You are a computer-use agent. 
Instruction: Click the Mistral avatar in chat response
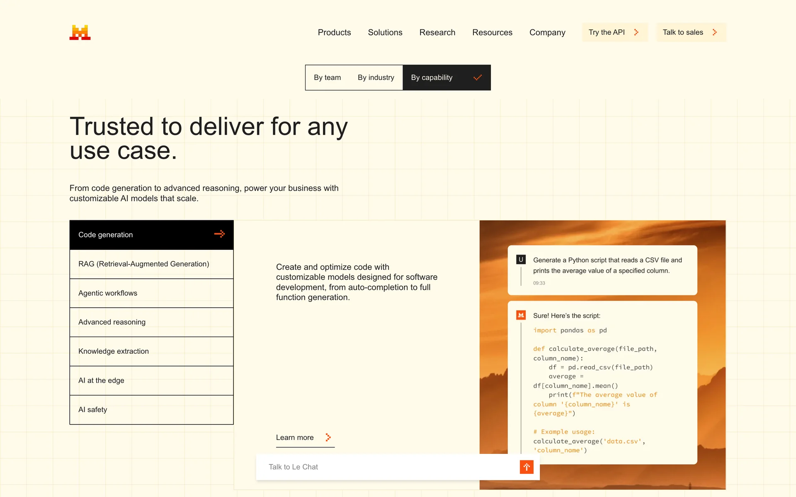(521, 315)
